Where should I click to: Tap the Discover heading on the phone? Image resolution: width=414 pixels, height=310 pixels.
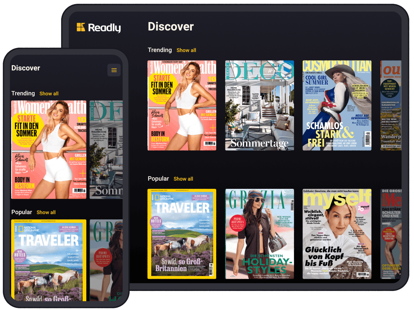[26, 68]
